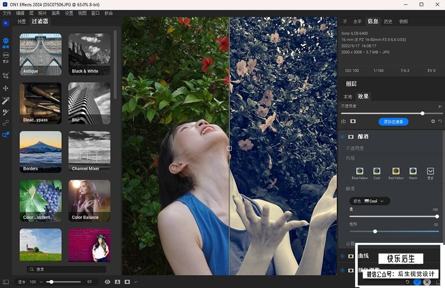This screenshot has height=288, width=445.
Task: Open the 照片 menu
Action: click(42, 13)
